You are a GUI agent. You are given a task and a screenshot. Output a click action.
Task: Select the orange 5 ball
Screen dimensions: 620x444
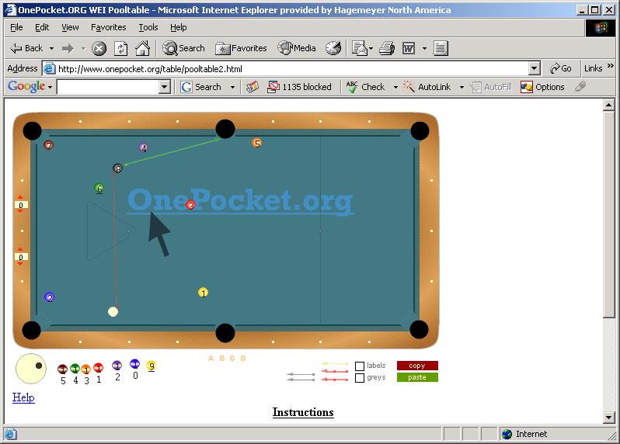pyautogui.click(x=257, y=143)
